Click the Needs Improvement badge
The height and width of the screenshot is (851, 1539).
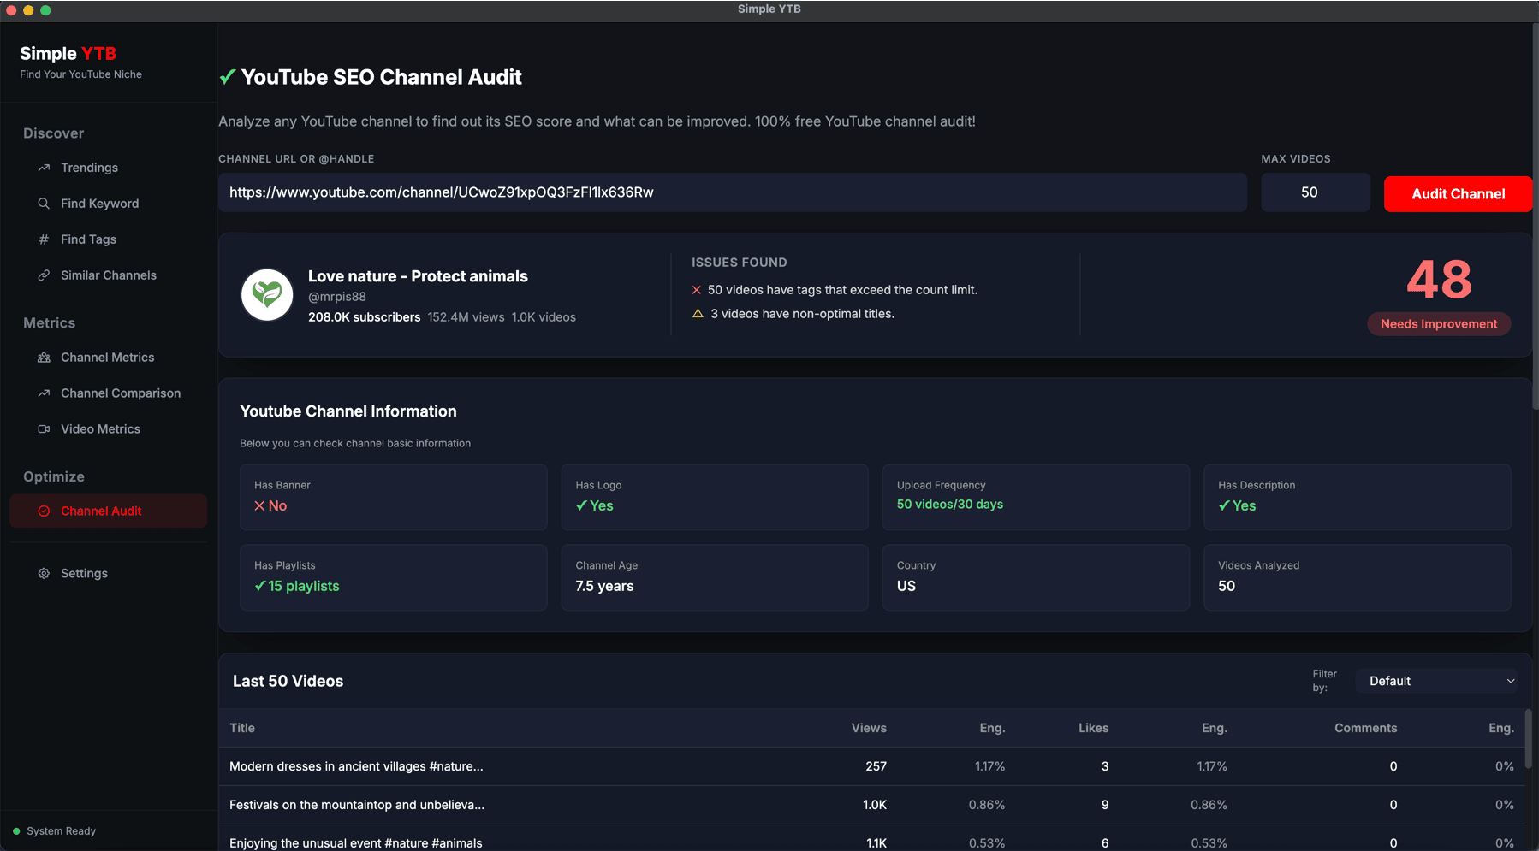(1438, 323)
